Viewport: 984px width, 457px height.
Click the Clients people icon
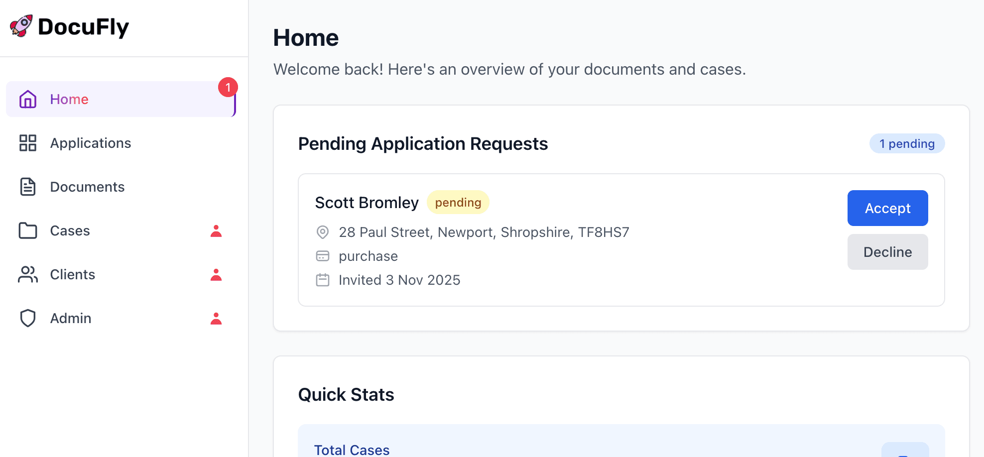tap(28, 274)
